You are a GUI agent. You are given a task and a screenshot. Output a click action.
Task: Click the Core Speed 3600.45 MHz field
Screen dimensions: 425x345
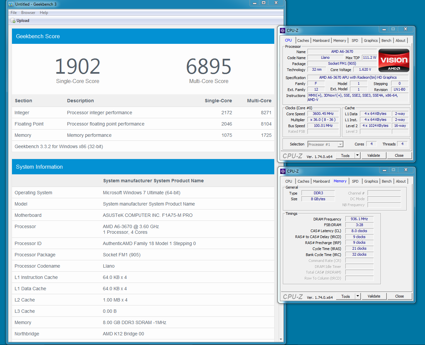323,114
